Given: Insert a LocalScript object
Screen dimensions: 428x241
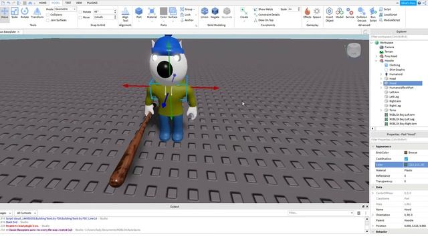Looking at the screenshot, I should click(x=388, y=15).
